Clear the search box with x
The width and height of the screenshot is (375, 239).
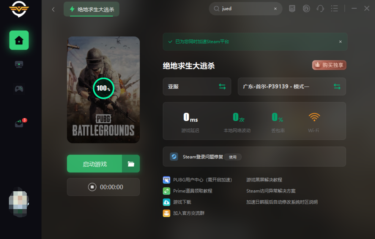point(275,9)
